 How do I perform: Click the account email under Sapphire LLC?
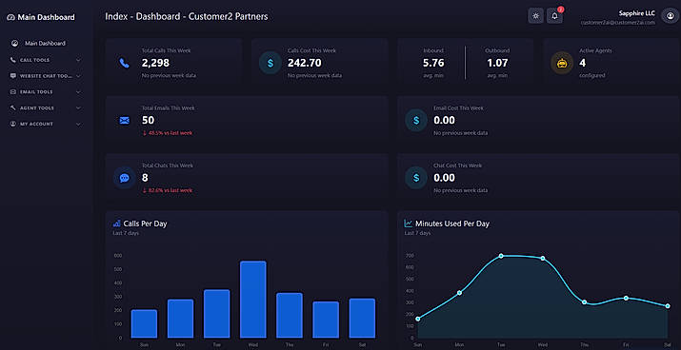[618, 23]
